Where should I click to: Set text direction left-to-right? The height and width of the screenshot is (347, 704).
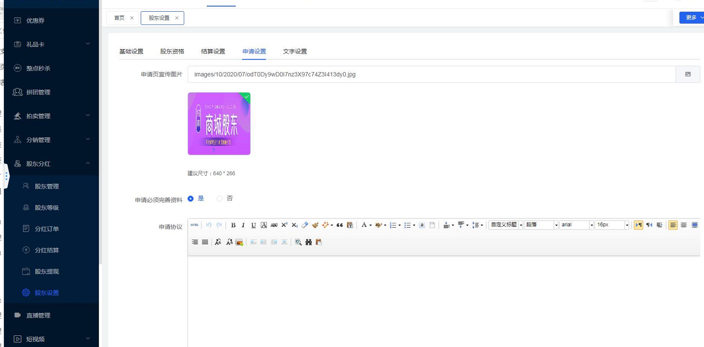[638, 225]
